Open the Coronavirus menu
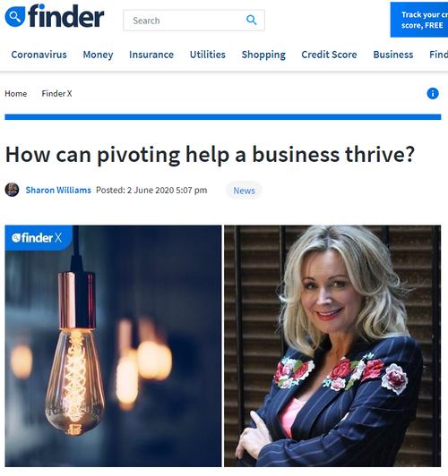This screenshot has width=448, height=476. click(x=39, y=55)
